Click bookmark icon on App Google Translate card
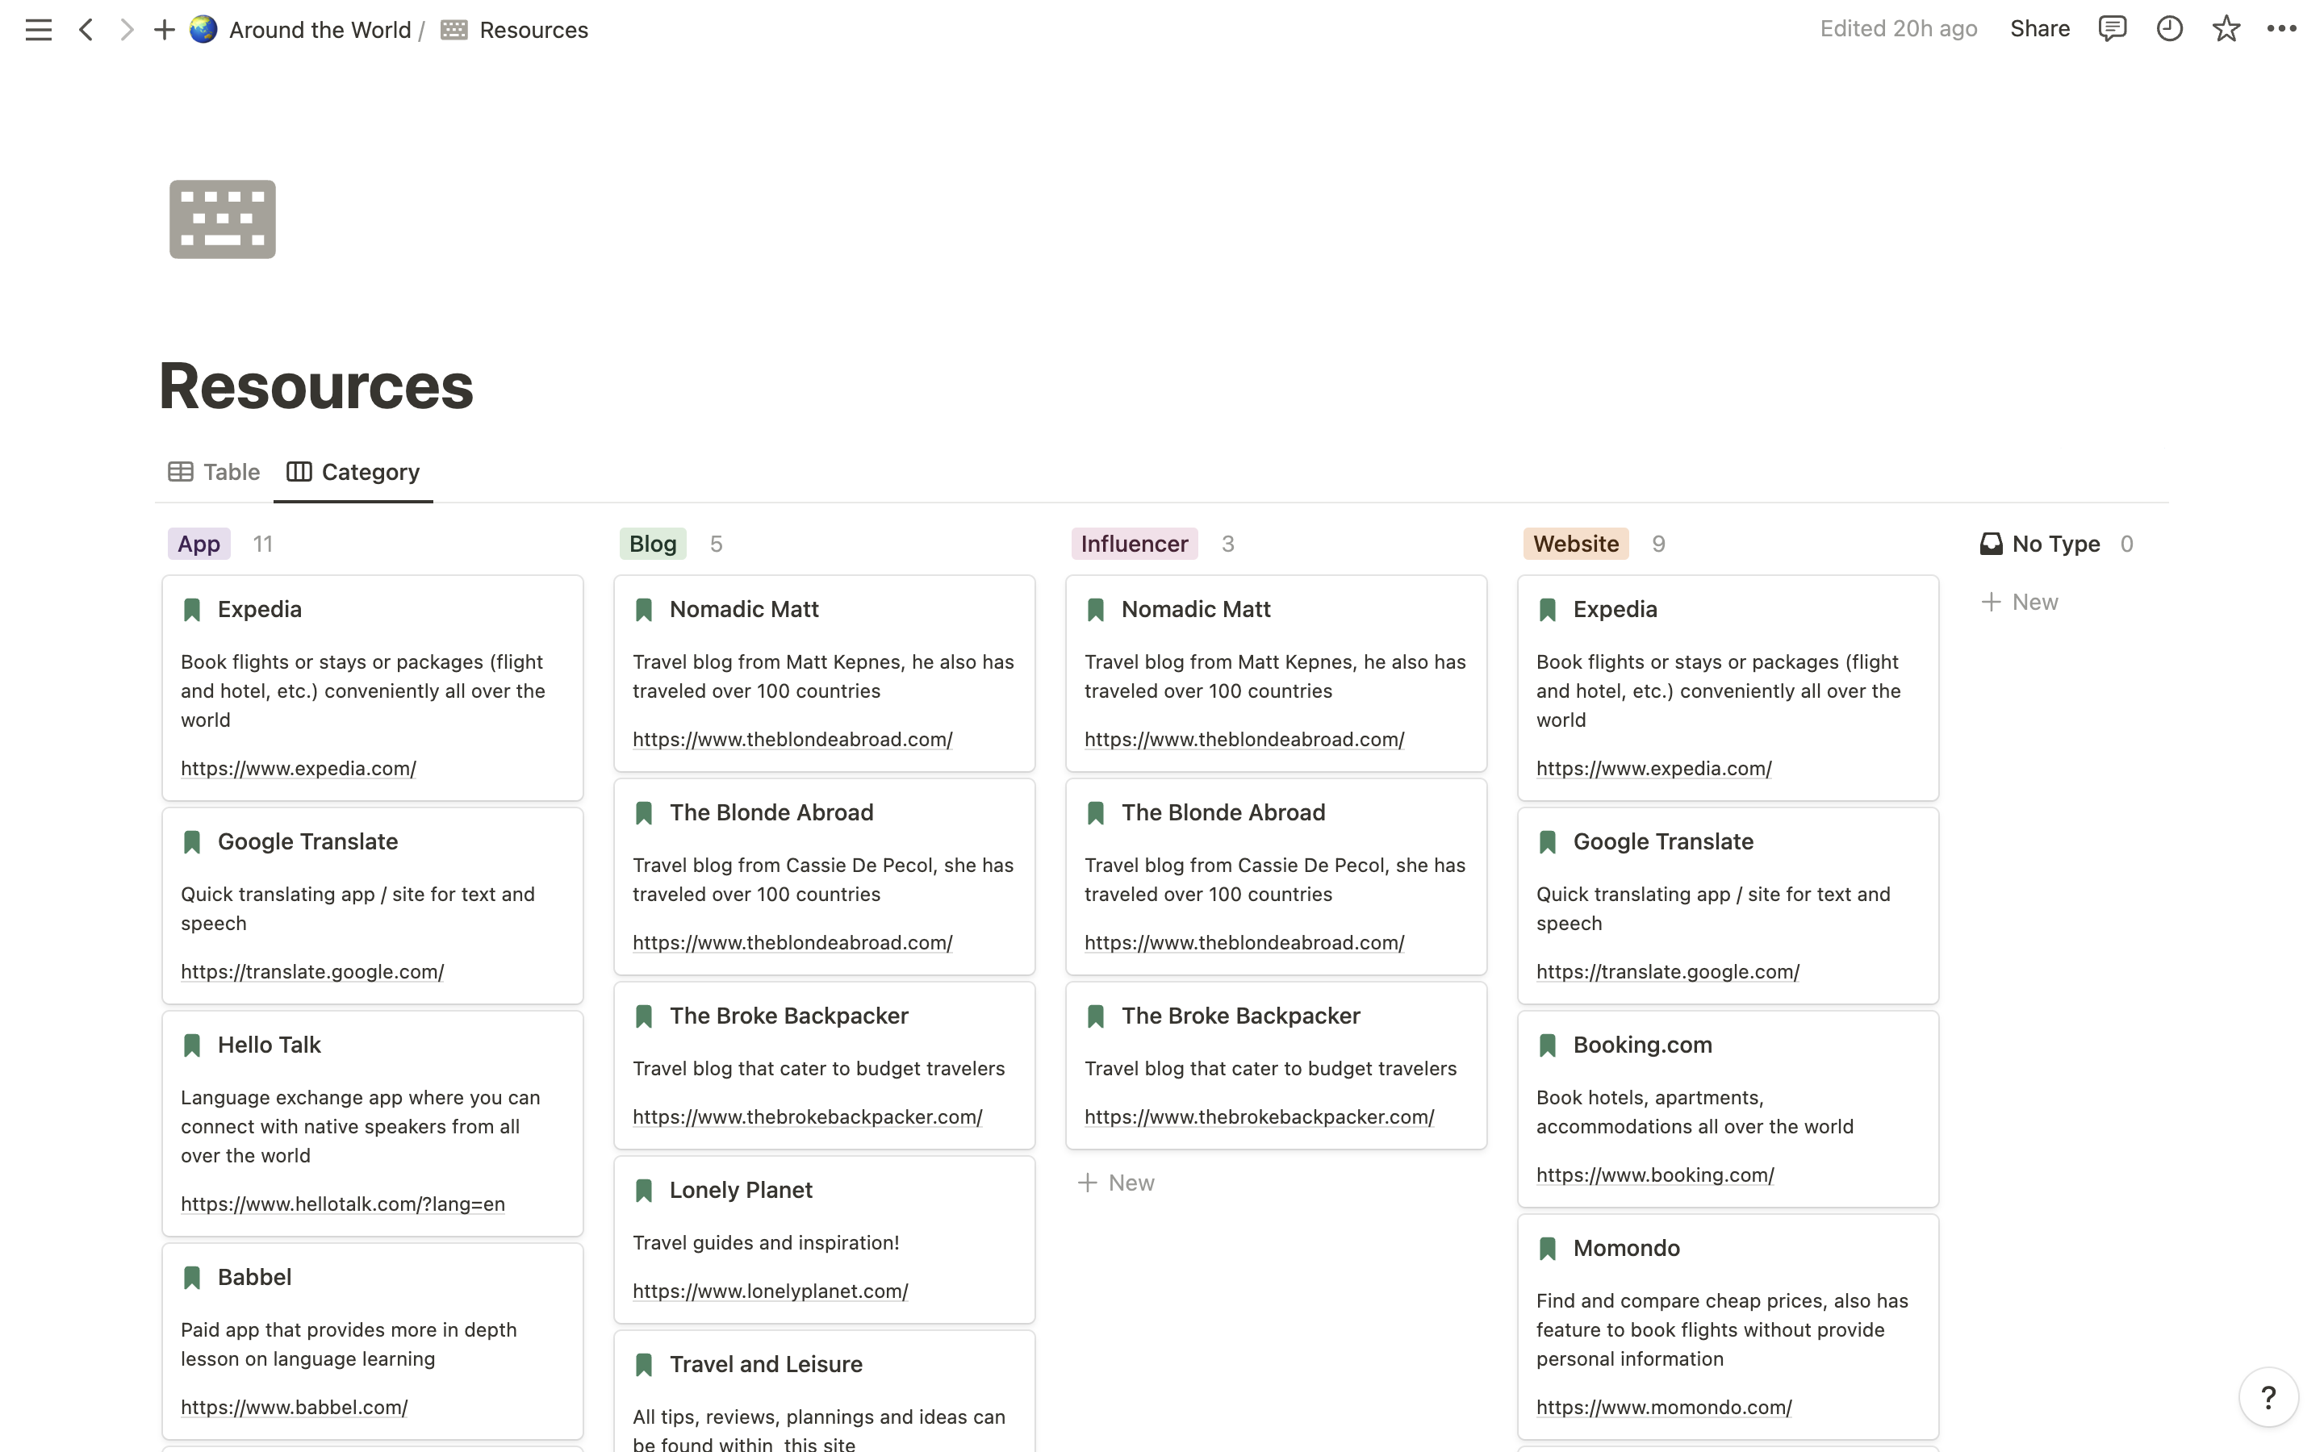 pos(192,842)
